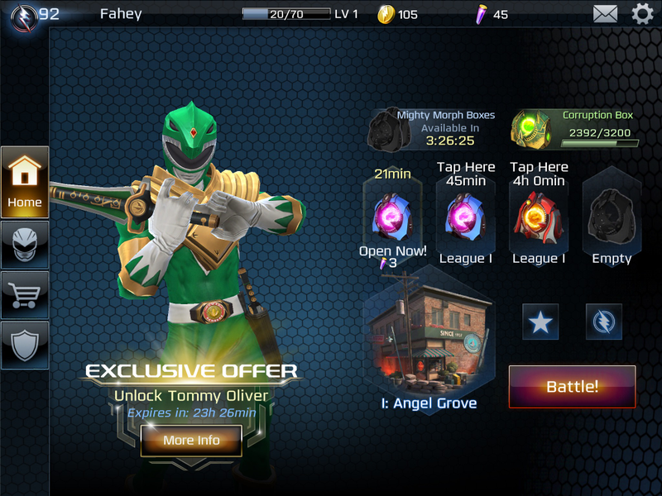Select the Angel Grove arena thumbnail
The image size is (662, 496).
coord(429,336)
